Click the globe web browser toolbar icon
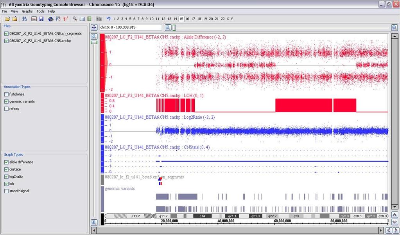400x235 pixels. tap(51, 19)
